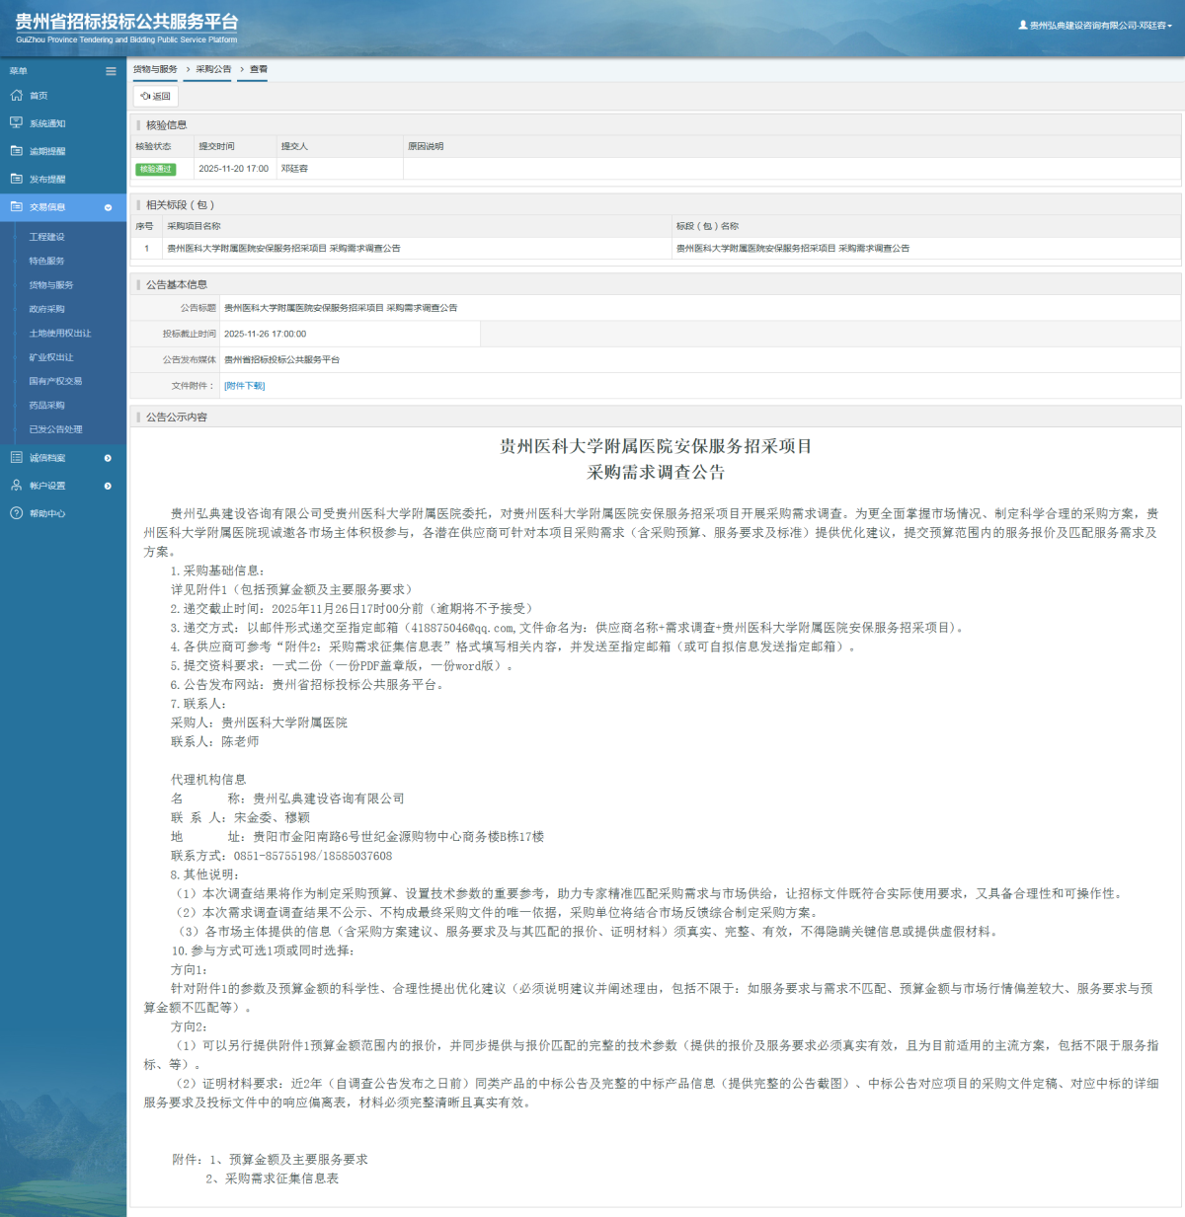Screen dimensions: 1185x1217
Task: Expand the 帐户设置 menu arrow
Action: [x=109, y=485]
